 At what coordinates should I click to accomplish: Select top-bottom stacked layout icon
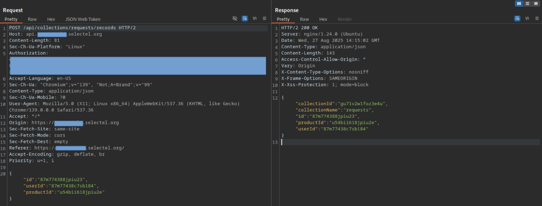coord(527,4)
